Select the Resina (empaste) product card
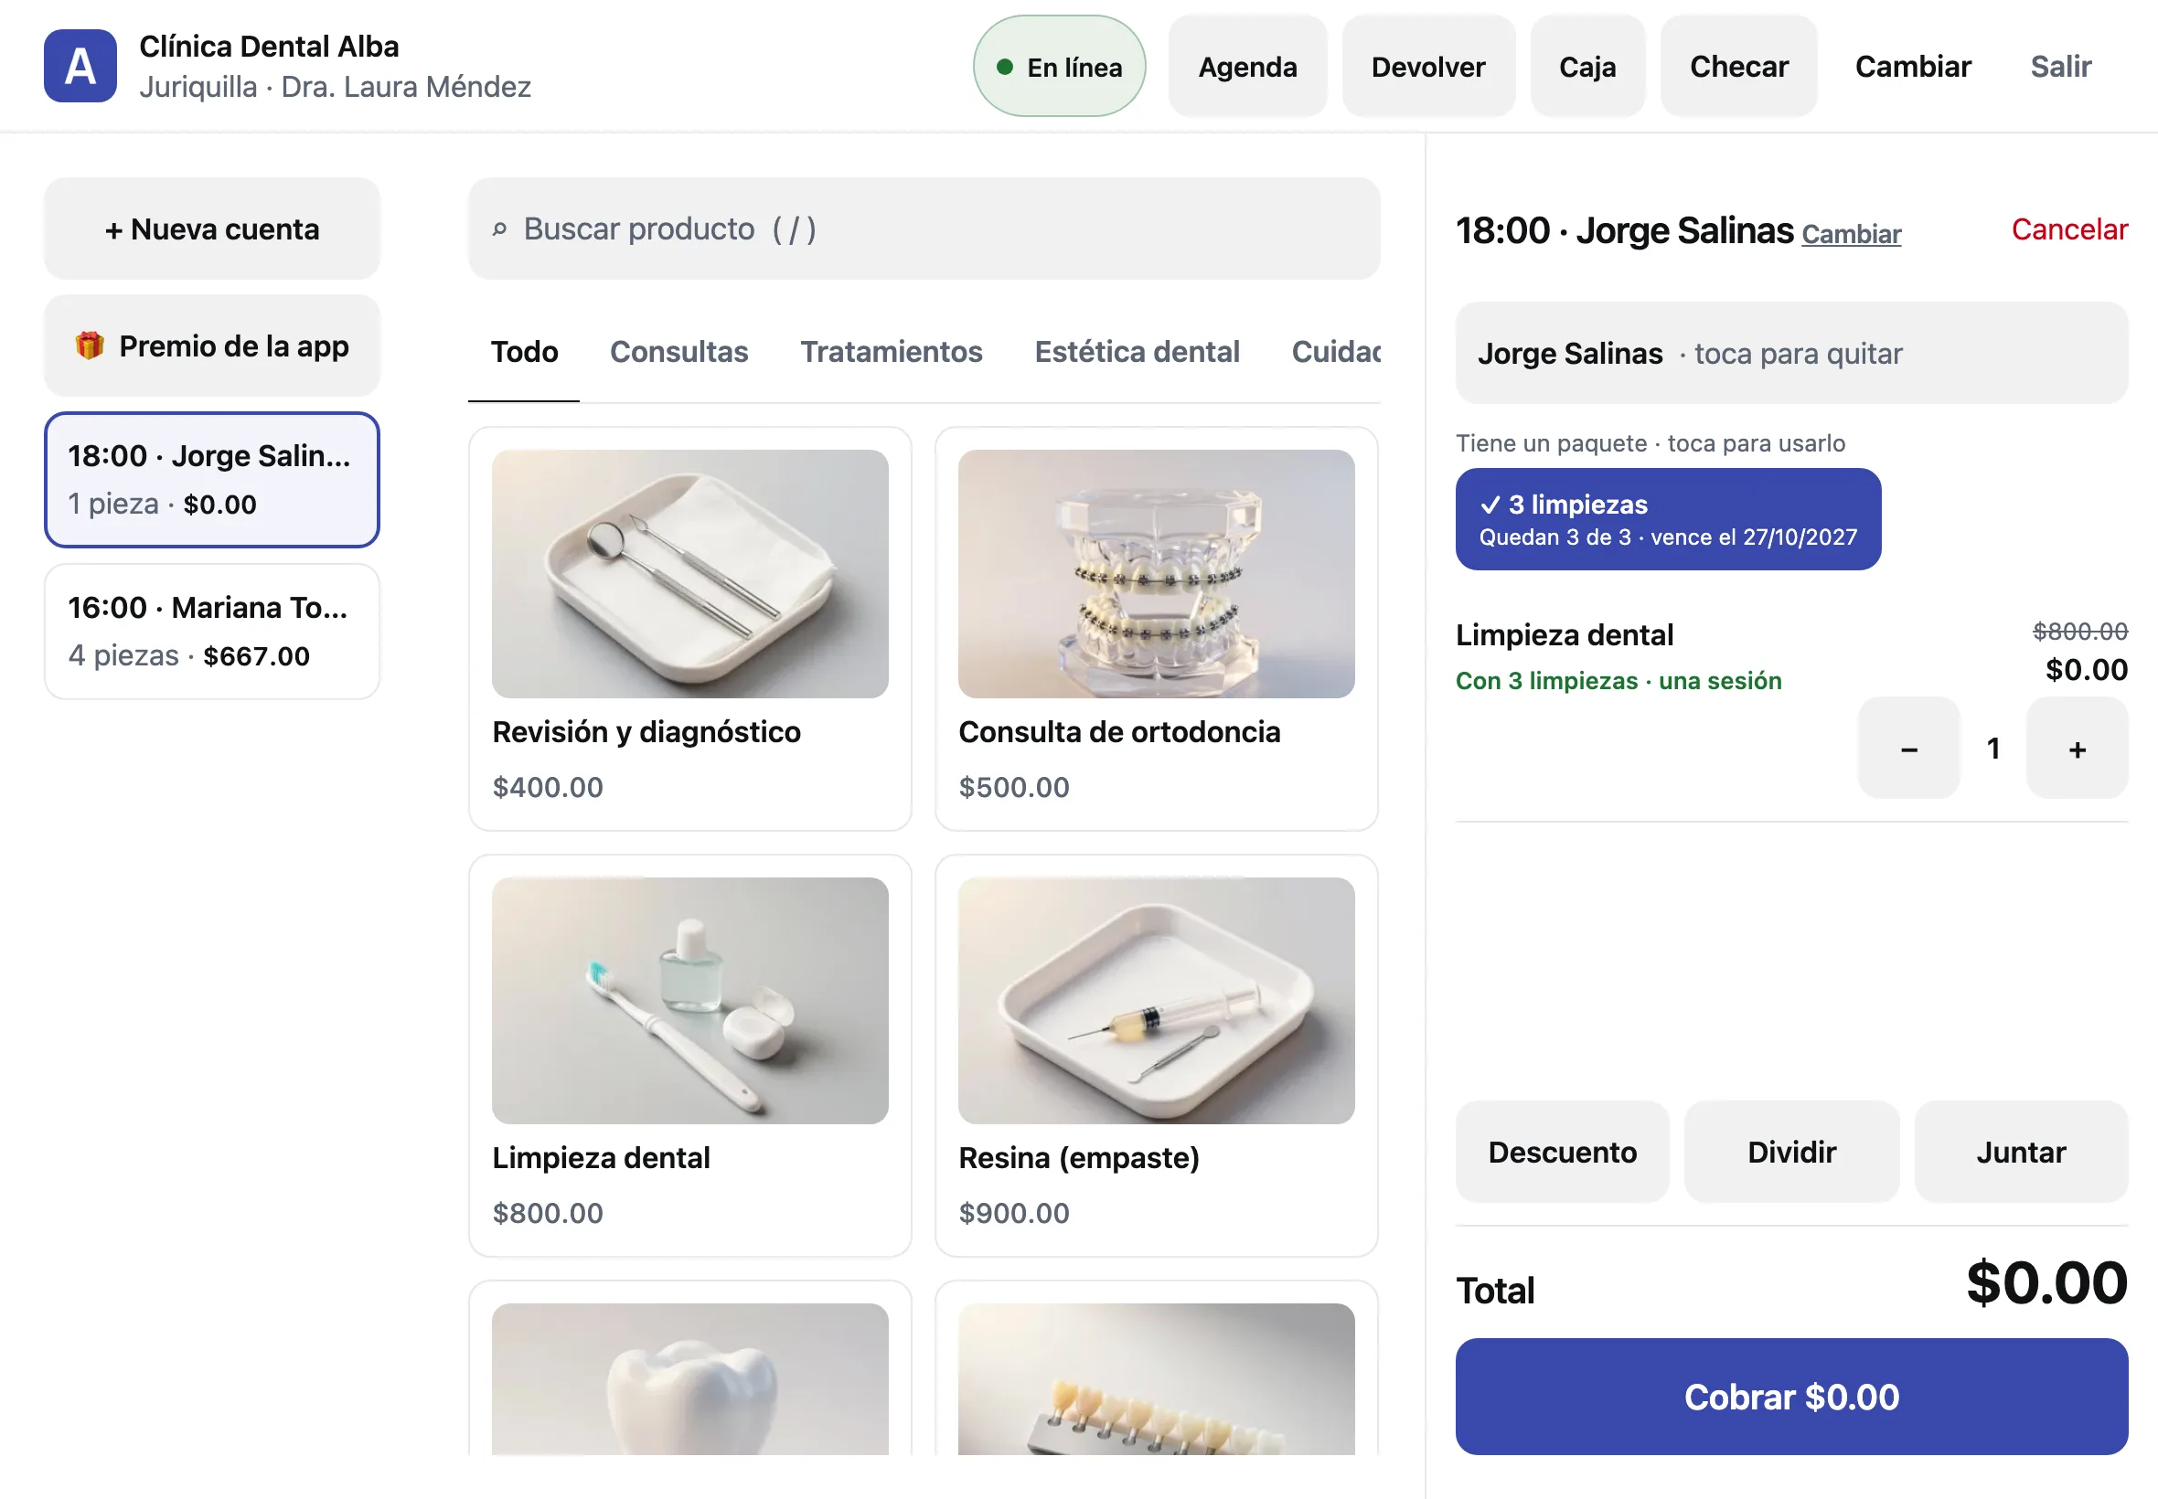Viewport: 2158px width, 1499px height. pos(1156,1055)
